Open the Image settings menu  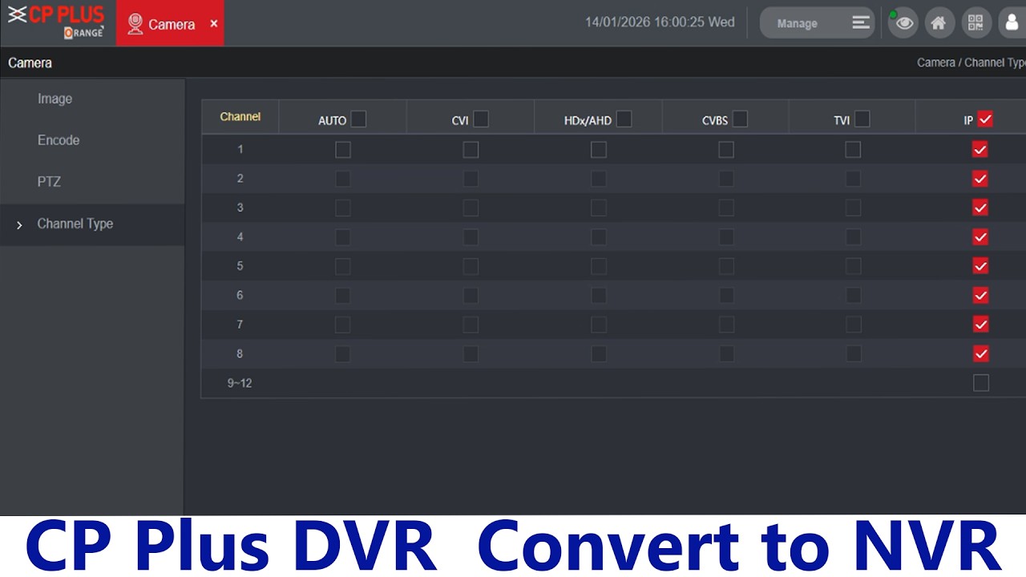55,99
